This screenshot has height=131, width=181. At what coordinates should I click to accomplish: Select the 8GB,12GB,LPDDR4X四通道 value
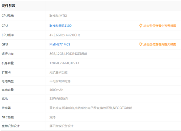[68, 54]
